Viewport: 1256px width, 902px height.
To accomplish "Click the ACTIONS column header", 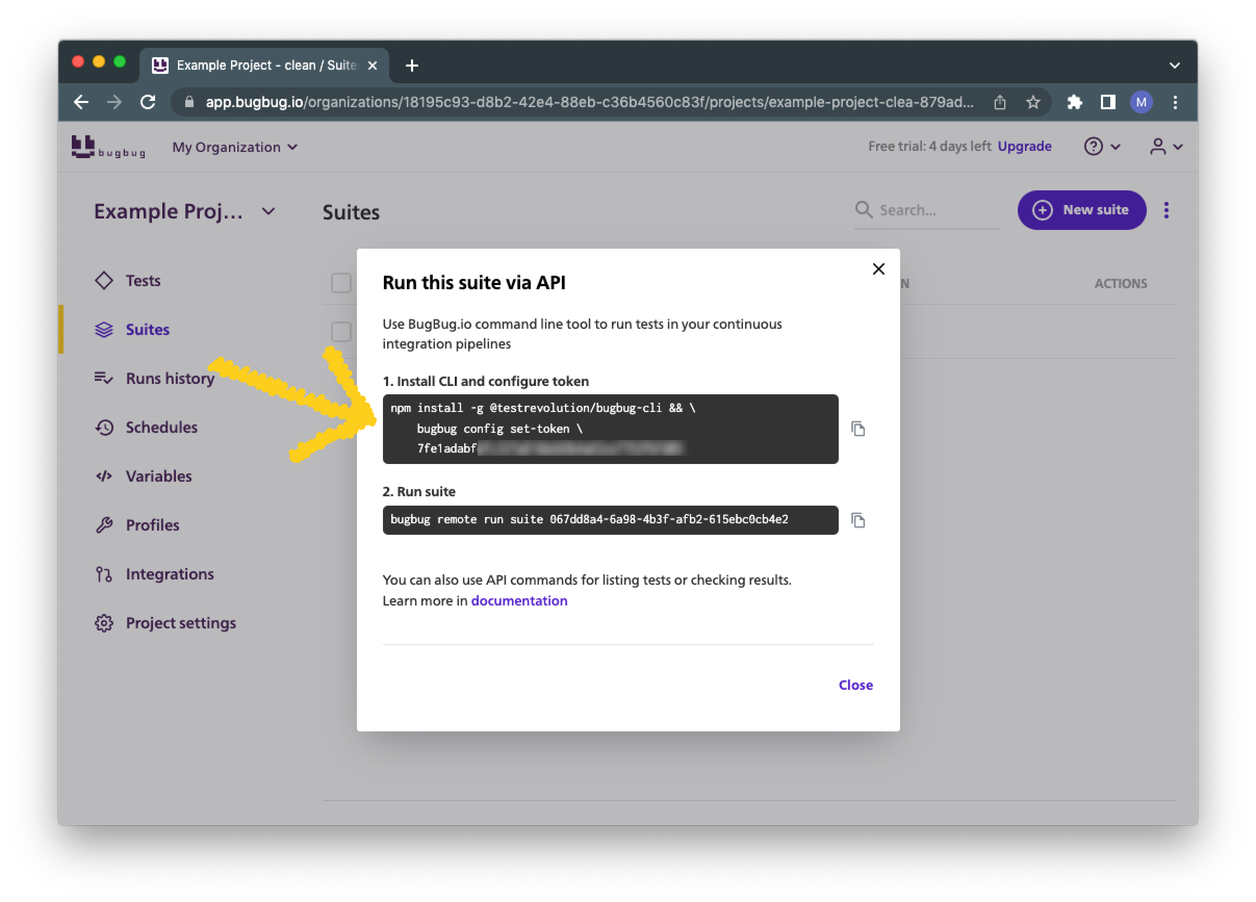I will [x=1120, y=284].
